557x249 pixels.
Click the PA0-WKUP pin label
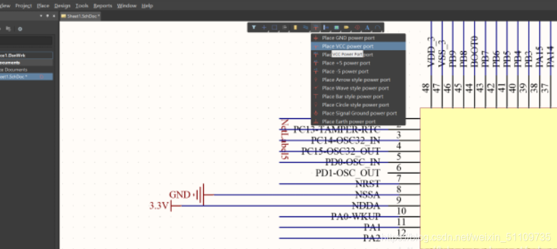(x=356, y=216)
